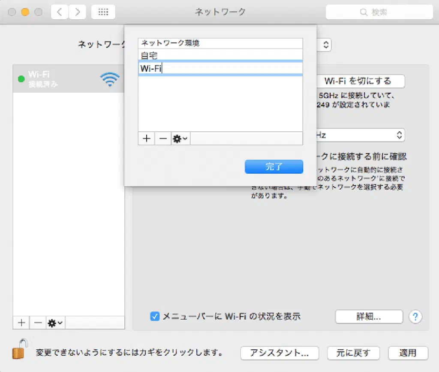Screen dimensions: 439x372
Task: Go forward using the toolbar forward arrow
Action: tap(77, 12)
